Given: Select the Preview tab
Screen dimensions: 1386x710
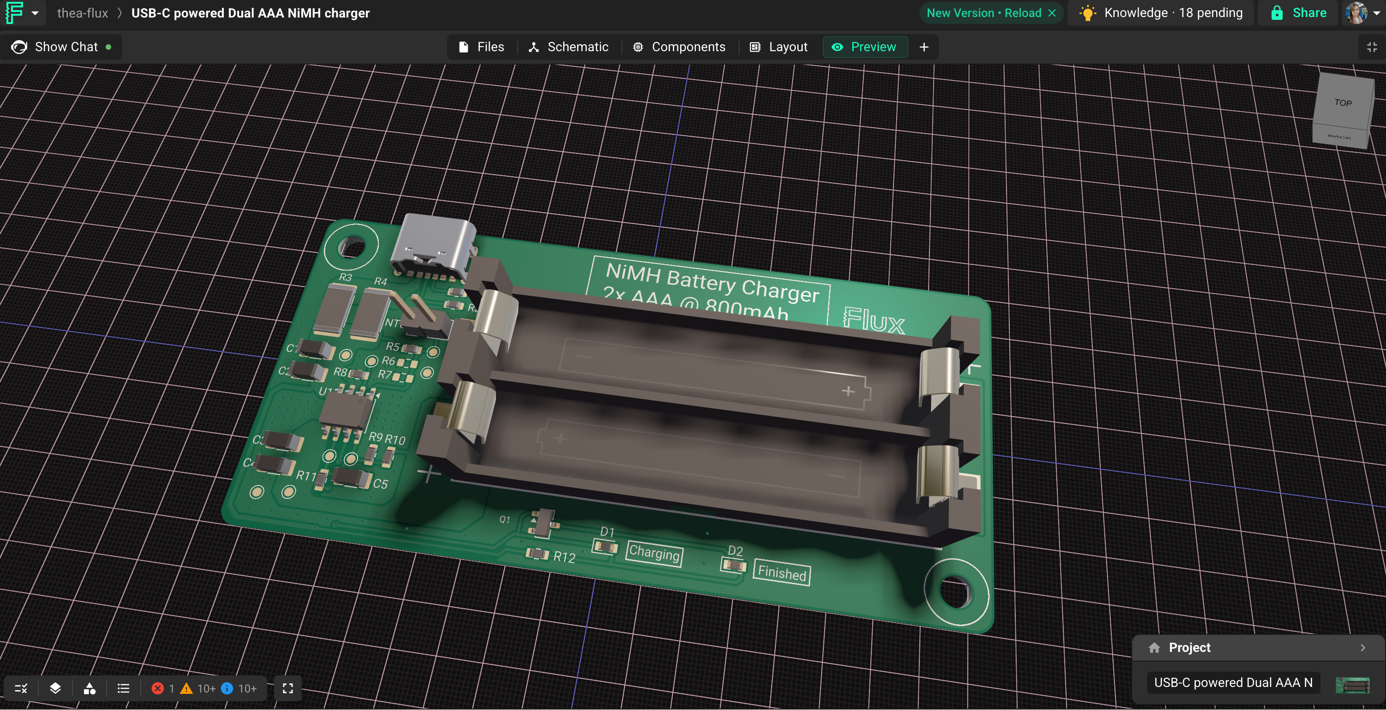Looking at the screenshot, I should point(865,47).
